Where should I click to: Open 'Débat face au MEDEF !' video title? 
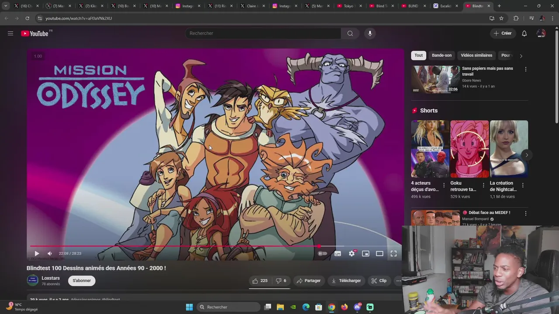(489, 213)
